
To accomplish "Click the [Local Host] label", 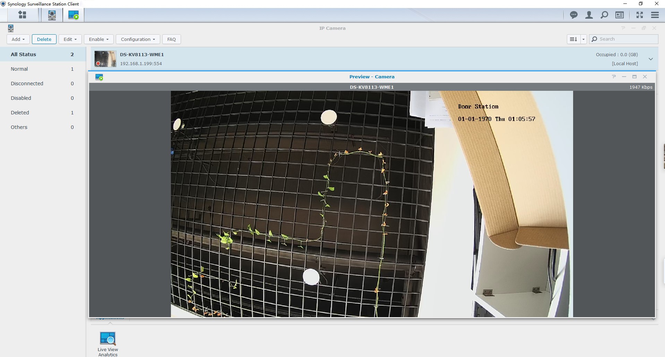I will 625,63.
